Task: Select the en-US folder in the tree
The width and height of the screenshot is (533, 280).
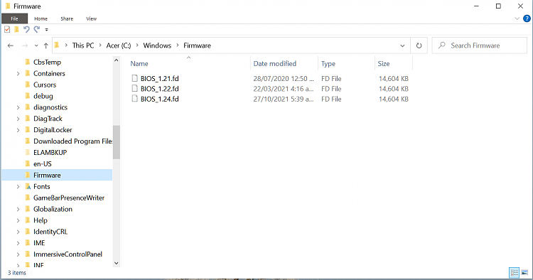Action: (x=43, y=163)
